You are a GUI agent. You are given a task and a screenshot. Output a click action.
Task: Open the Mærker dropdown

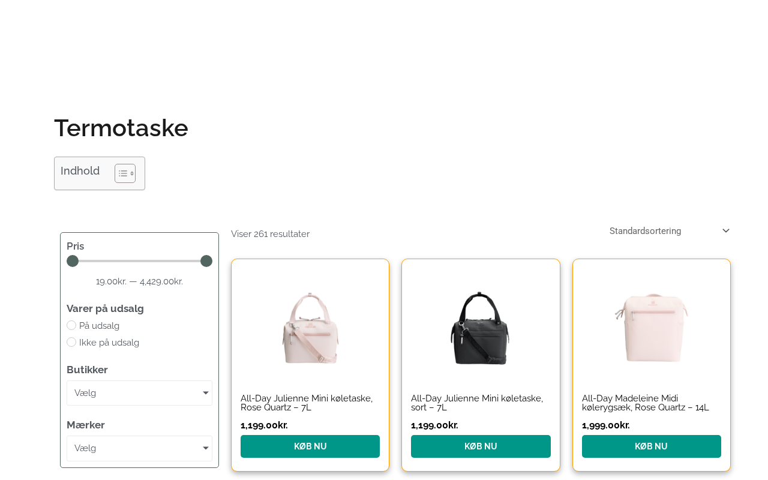(x=139, y=448)
